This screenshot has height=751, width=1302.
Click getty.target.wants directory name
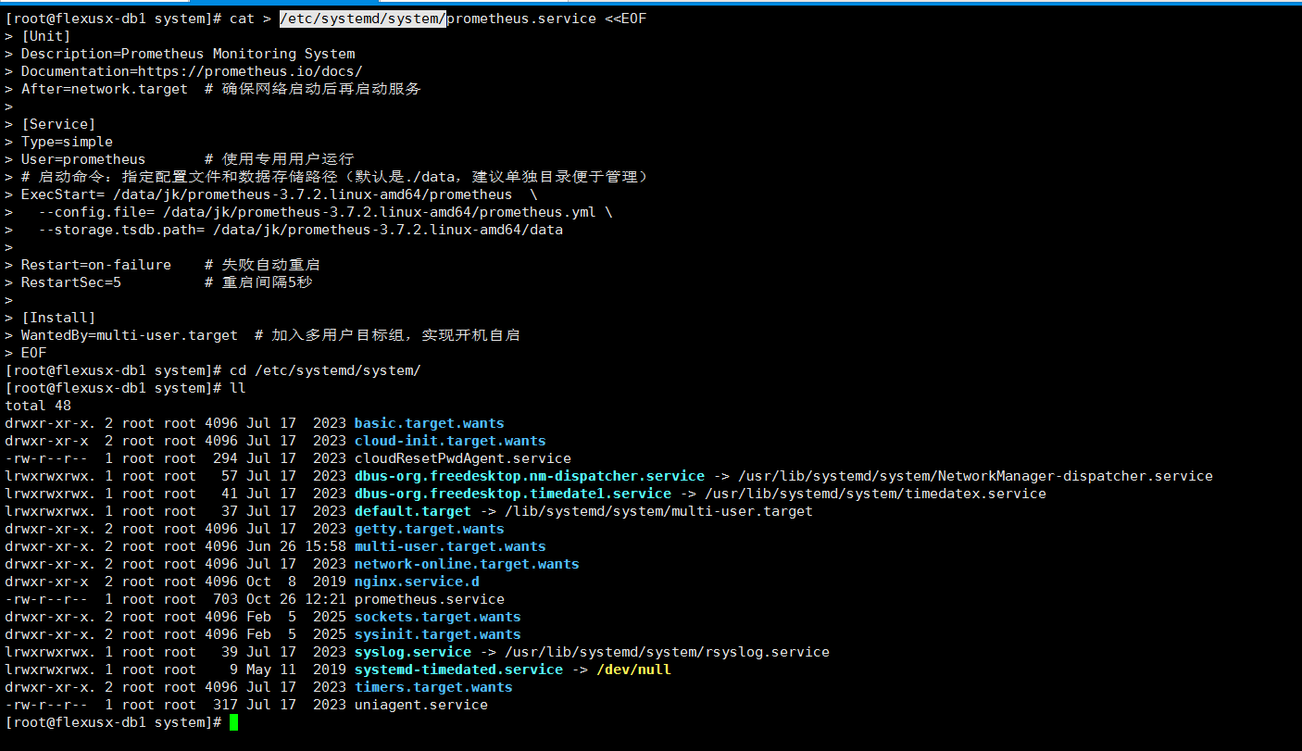coord(430,529)
